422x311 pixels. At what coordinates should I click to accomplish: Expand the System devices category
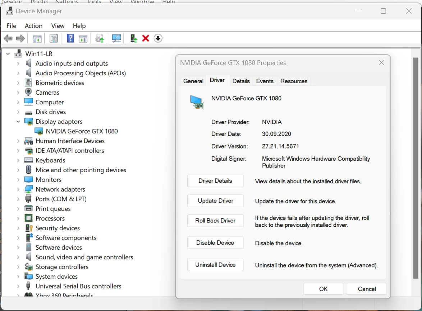click(x=18, y=276)
